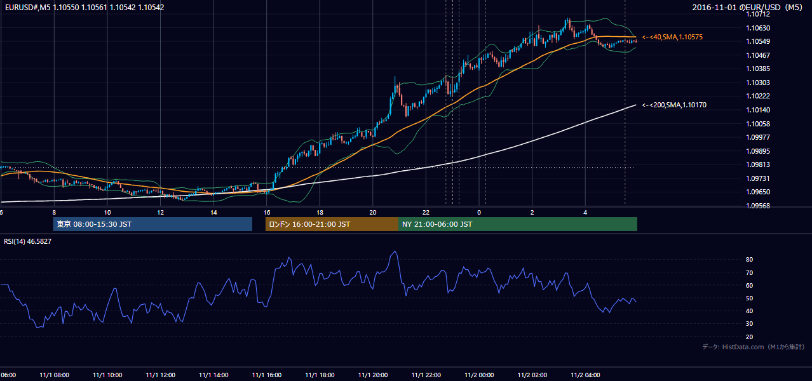Click price axis value 1.09977
Viewport: 812px width, 381px height.
758,137
